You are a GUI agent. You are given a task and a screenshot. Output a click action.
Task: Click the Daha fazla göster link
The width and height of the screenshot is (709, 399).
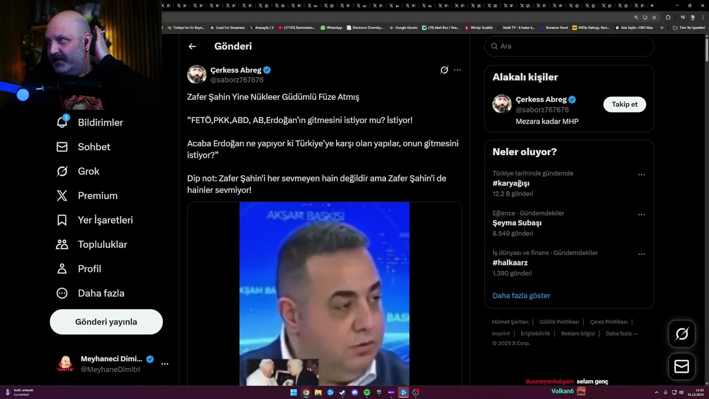point(521,296)
